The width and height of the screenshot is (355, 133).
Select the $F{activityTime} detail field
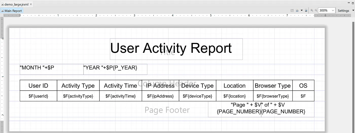(x=120, y=96)
